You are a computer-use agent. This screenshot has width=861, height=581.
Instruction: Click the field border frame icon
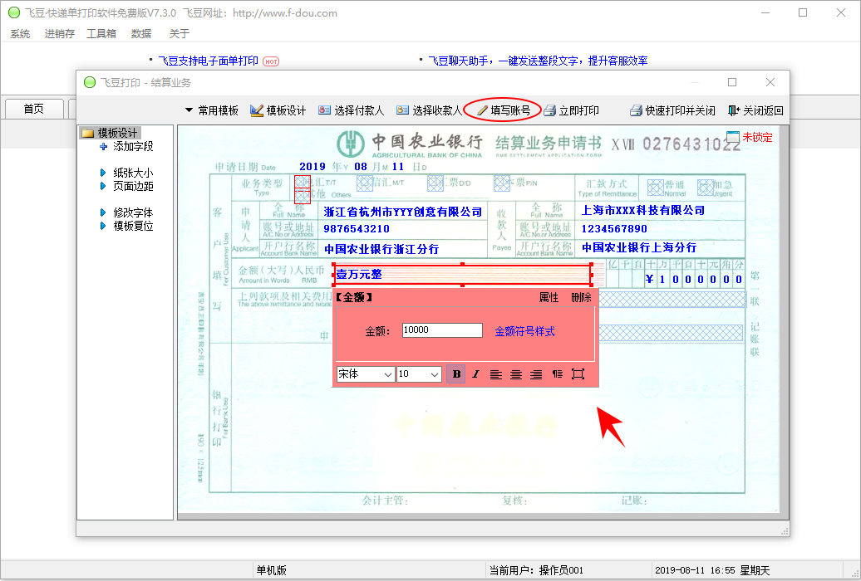(578, 374)
